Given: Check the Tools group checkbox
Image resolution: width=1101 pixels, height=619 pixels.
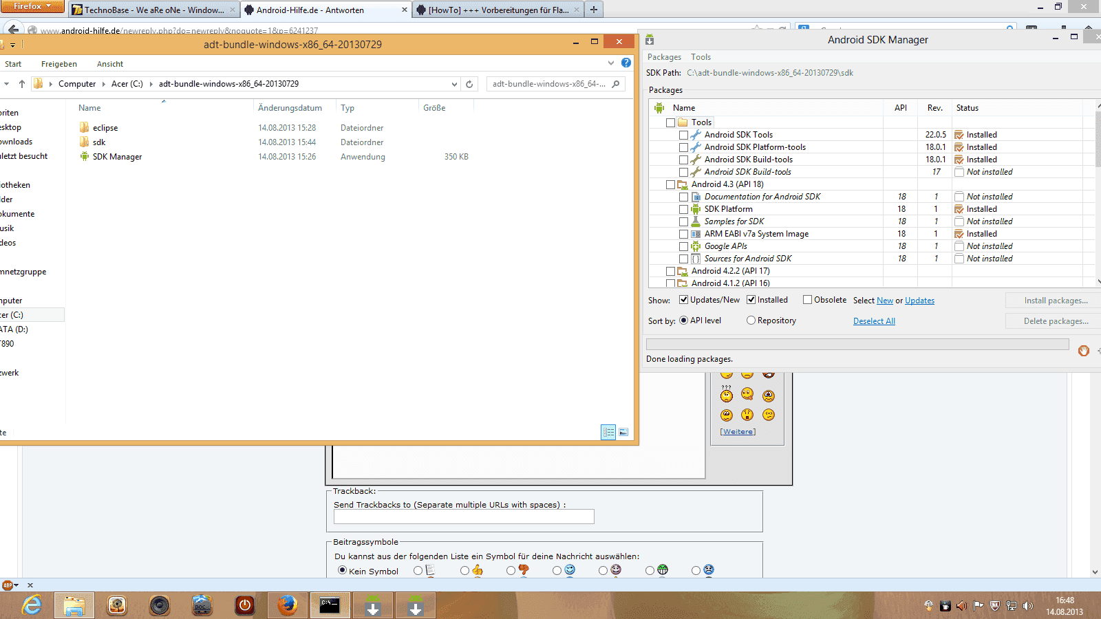Looking at the screenshot, I should (x=670, y=122).
